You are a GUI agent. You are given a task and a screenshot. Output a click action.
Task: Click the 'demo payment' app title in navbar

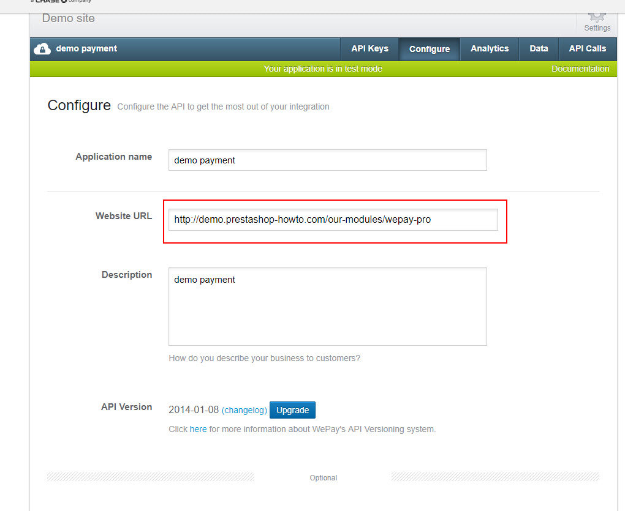(86, 48)
